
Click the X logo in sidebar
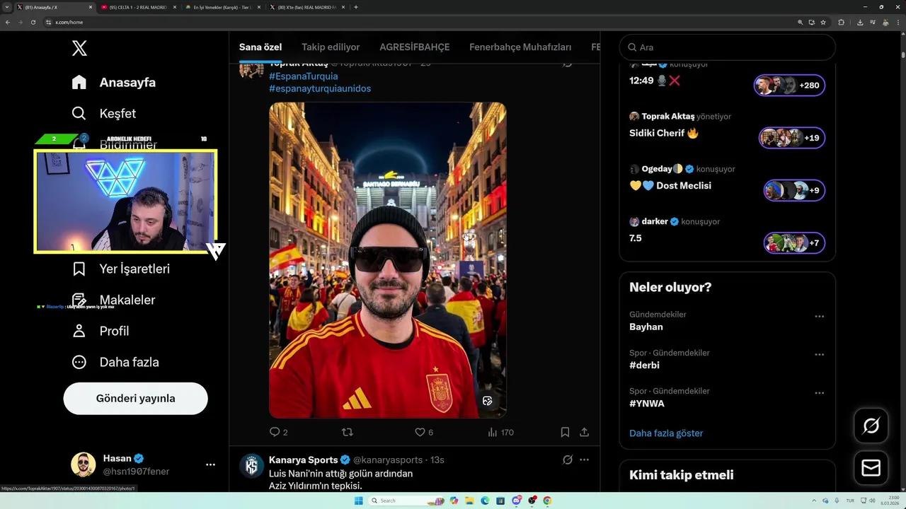click(79, 48)
